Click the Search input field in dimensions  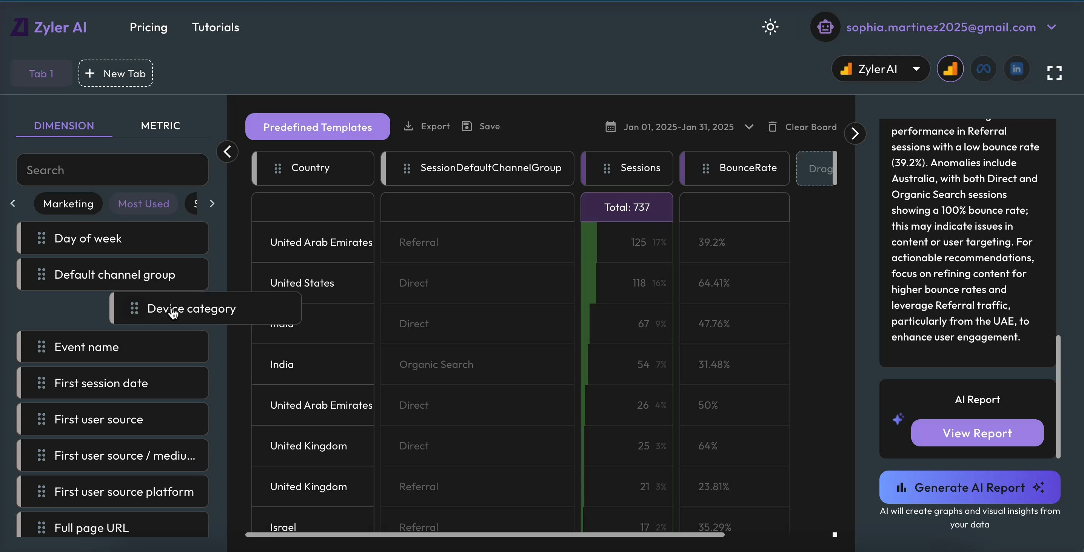click(112, 169)
